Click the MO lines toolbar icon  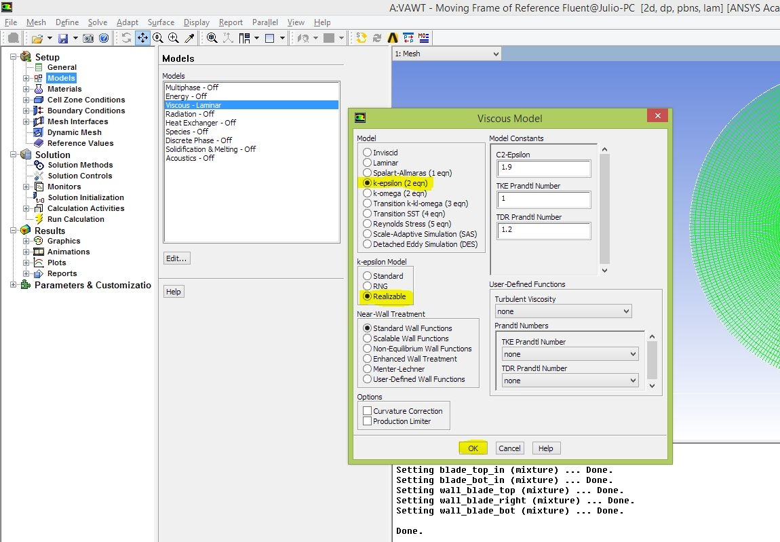pyautogui.click(x=424, y=38)
